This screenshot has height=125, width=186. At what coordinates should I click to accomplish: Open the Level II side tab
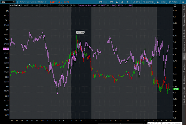click(184, 90)
